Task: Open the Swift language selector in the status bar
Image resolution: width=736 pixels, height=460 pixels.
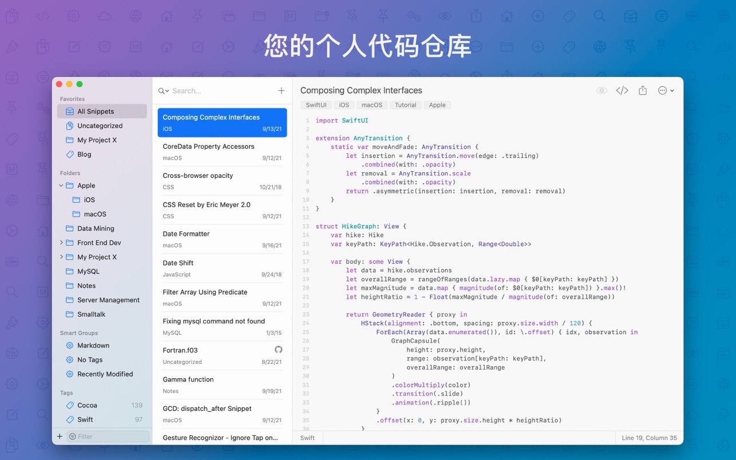Action: tap(308, 438)
